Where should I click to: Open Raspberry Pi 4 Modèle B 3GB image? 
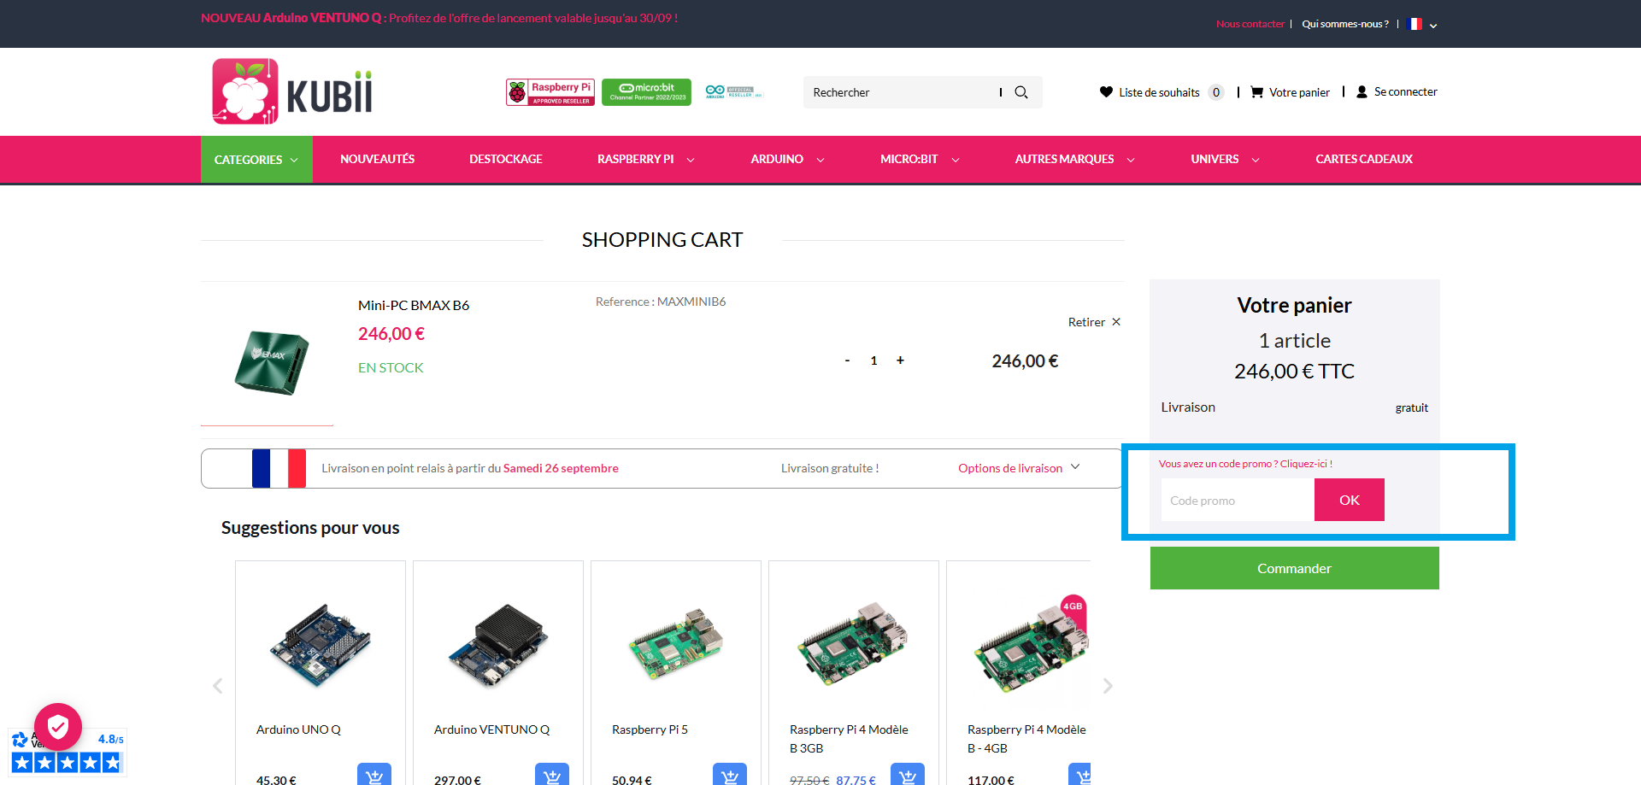[x=854, y=645]
